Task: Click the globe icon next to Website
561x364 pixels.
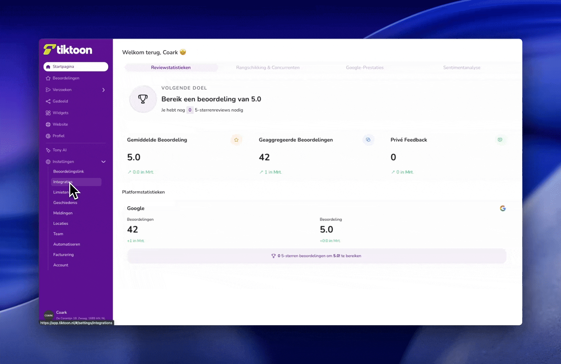Action: 48,124
